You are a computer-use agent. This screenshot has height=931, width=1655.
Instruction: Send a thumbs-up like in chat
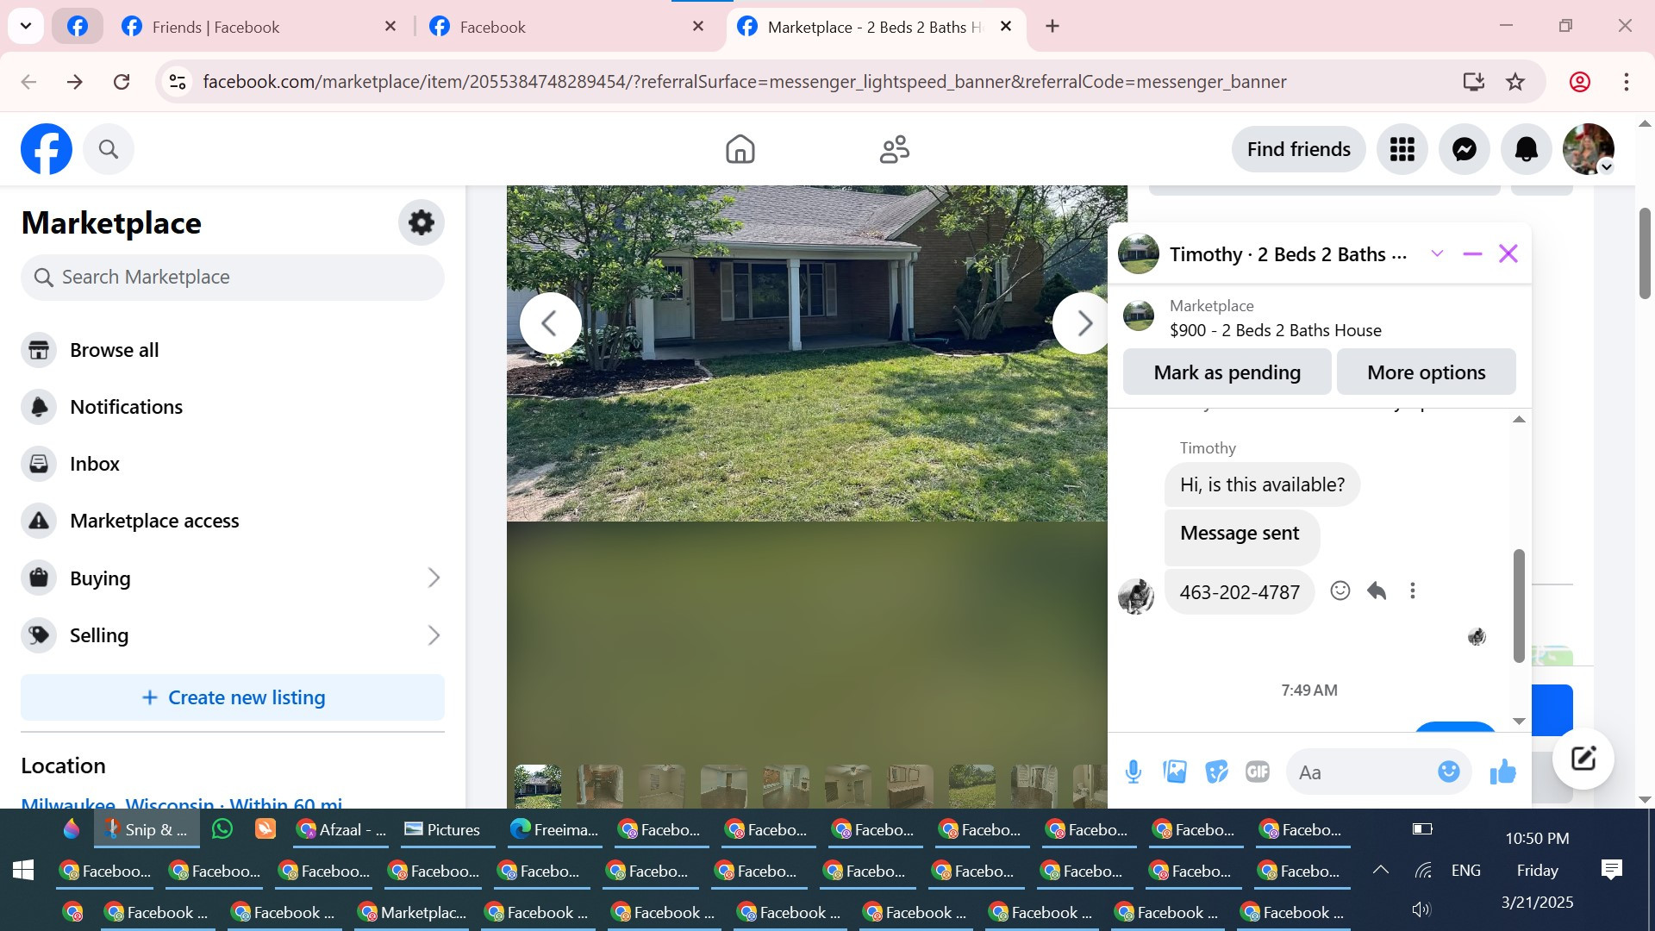(1502, 772)
